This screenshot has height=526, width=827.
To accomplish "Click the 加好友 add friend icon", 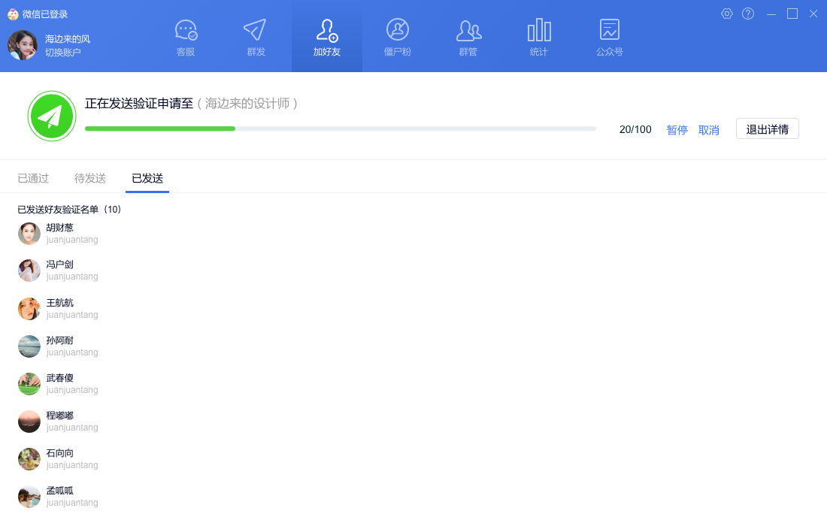I will pyautogui.click(x=327, y=31).
